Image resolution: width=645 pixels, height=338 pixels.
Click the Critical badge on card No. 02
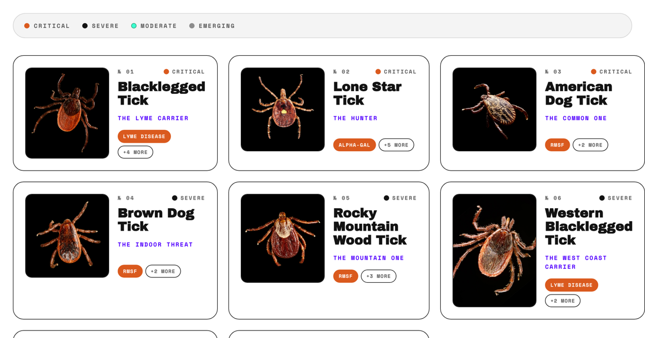click(396, 71)
